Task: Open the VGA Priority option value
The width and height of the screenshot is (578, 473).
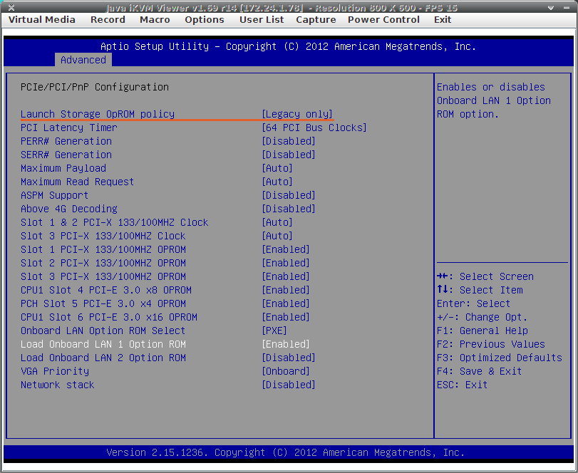Action: pos(286,371)
